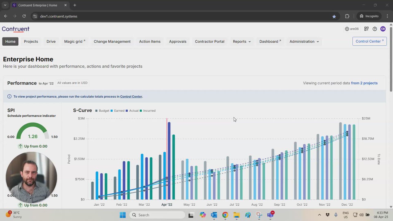
Task: Toggle the Budget series in the legend
Action: pyautogui.click(x=102, y=110)
